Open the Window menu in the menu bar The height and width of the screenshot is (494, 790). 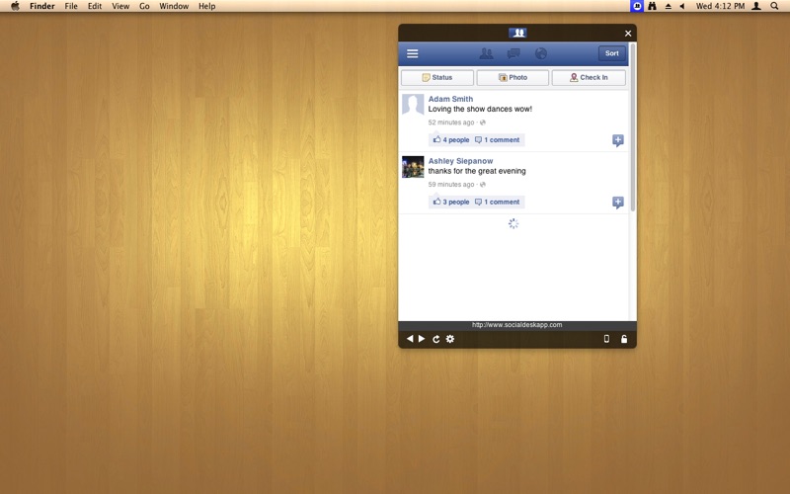tap(174, 6)
